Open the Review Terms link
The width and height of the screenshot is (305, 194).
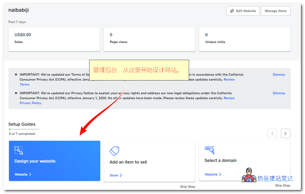[229, 79]
